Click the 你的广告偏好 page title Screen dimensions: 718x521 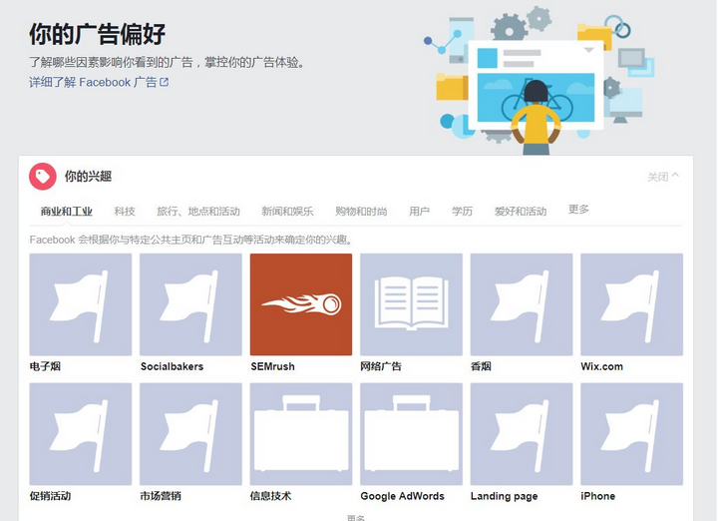pos(97,34)
